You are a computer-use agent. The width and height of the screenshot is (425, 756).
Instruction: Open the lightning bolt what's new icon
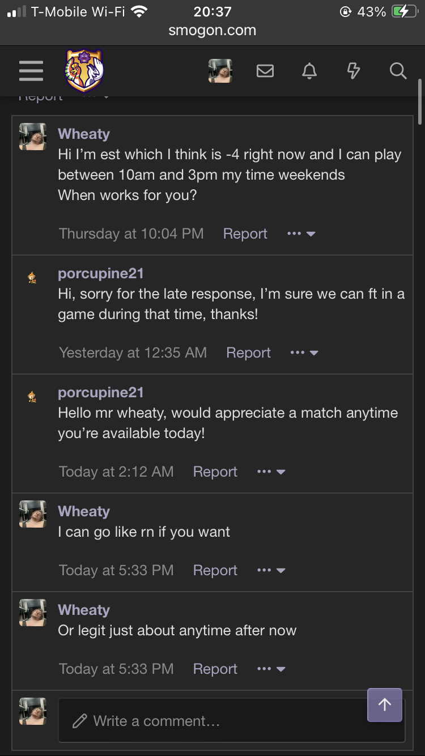(354, 71)
